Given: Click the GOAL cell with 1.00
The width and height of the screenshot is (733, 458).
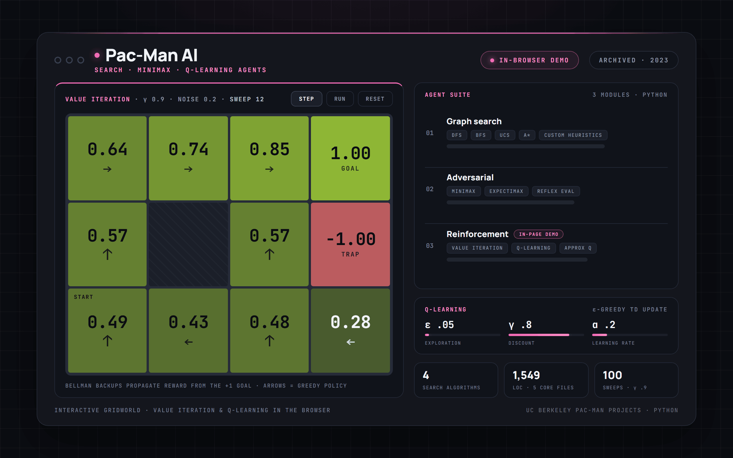Looking at the screenshot, I should pos(350,158).
